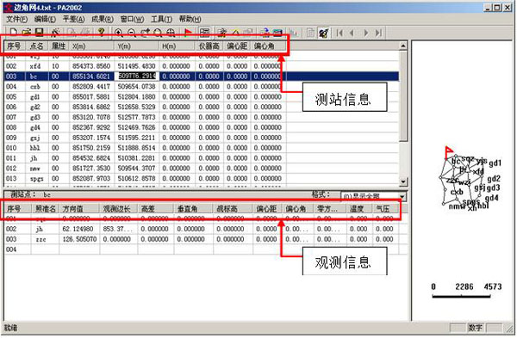
Task: Edit the highlighted Y value 509776.2914
Action: click(x=136, y=76)
